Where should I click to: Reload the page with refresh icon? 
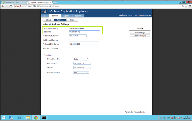(x=11, y=6)
